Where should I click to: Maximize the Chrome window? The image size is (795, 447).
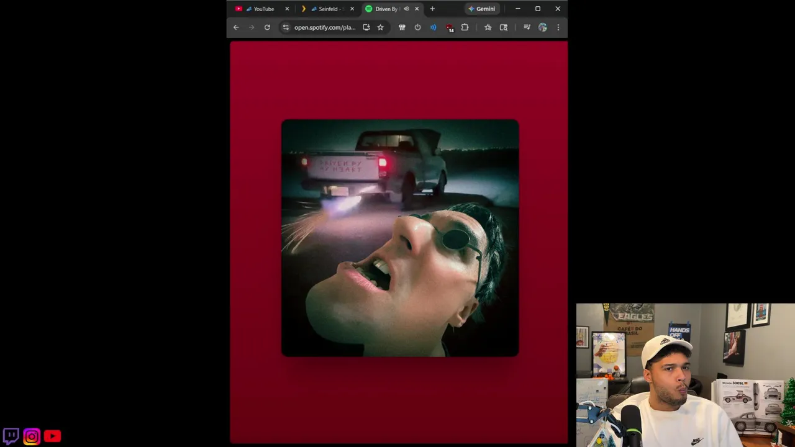(538, 9)
